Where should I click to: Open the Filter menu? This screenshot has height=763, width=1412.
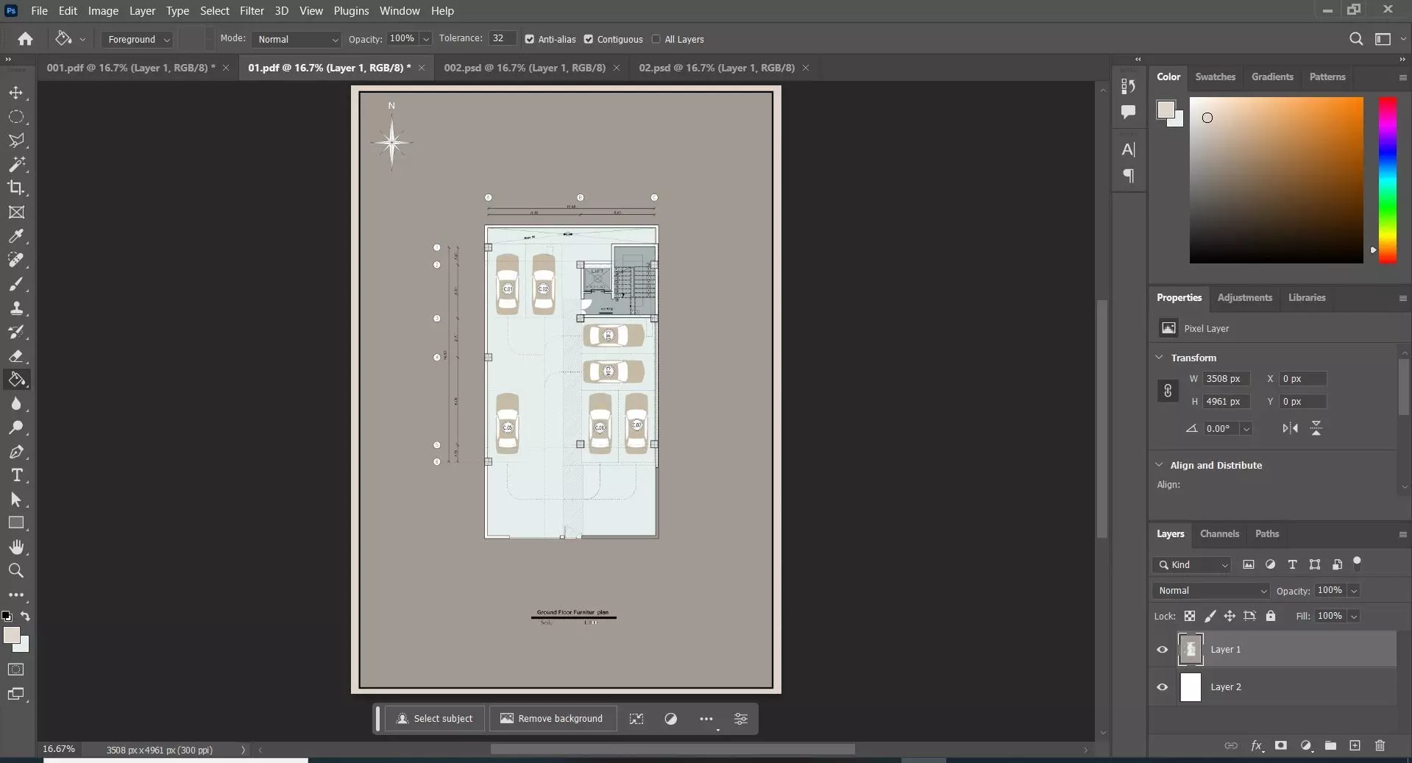[x=252, y=11]
